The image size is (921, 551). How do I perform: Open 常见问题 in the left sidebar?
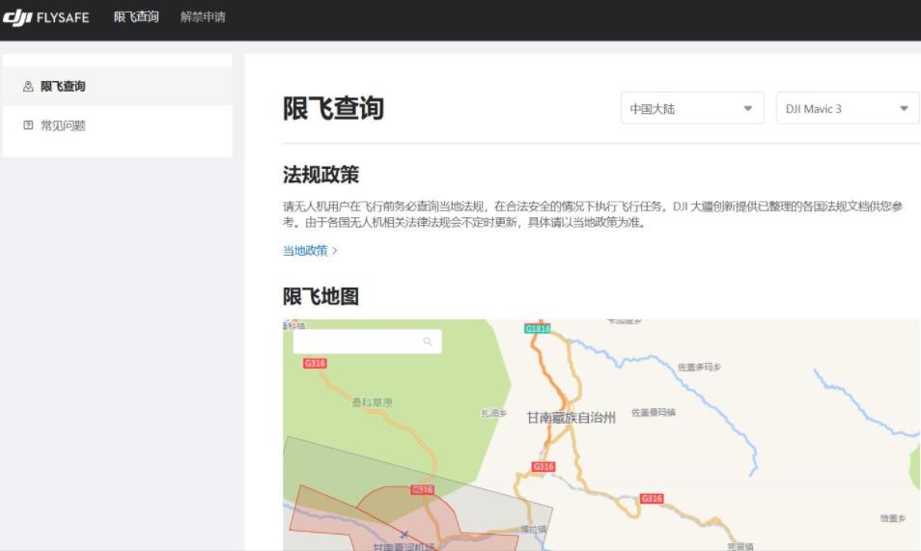[63, 125]
